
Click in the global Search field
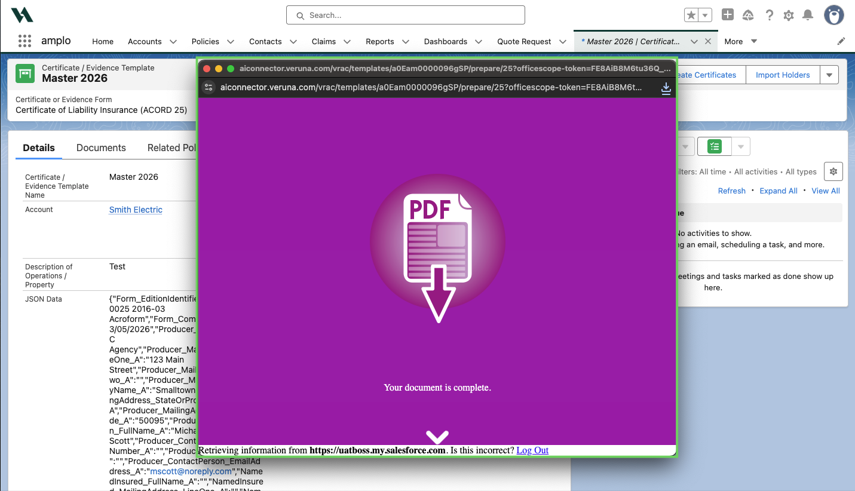[406, 15]
